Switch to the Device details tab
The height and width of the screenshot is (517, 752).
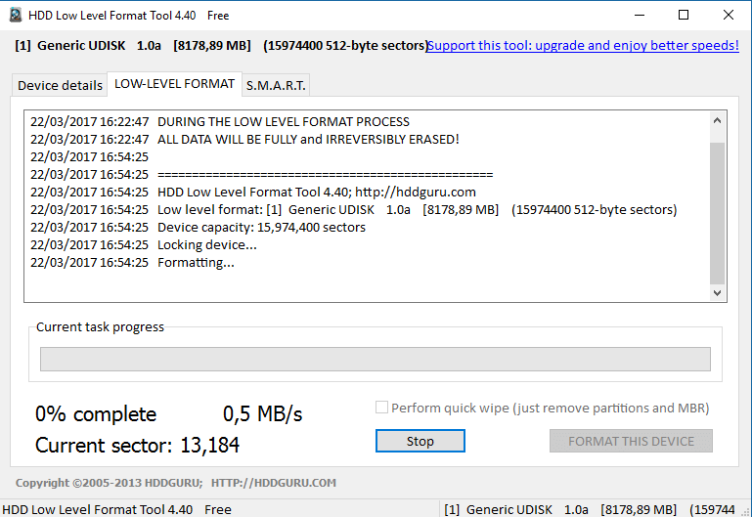click(60, 85)
